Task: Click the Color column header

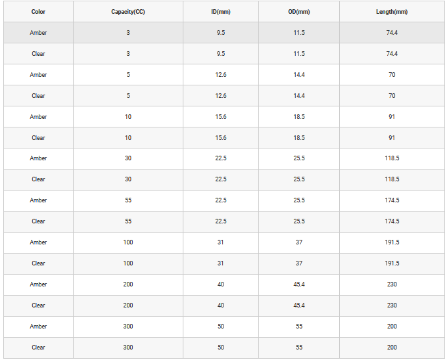Action: [38, 12]
